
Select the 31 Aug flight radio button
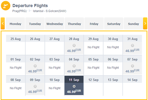(x=132, y=45)
